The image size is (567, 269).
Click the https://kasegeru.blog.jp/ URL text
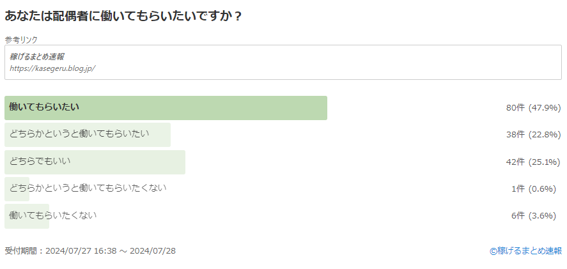[x=52, y=68]
